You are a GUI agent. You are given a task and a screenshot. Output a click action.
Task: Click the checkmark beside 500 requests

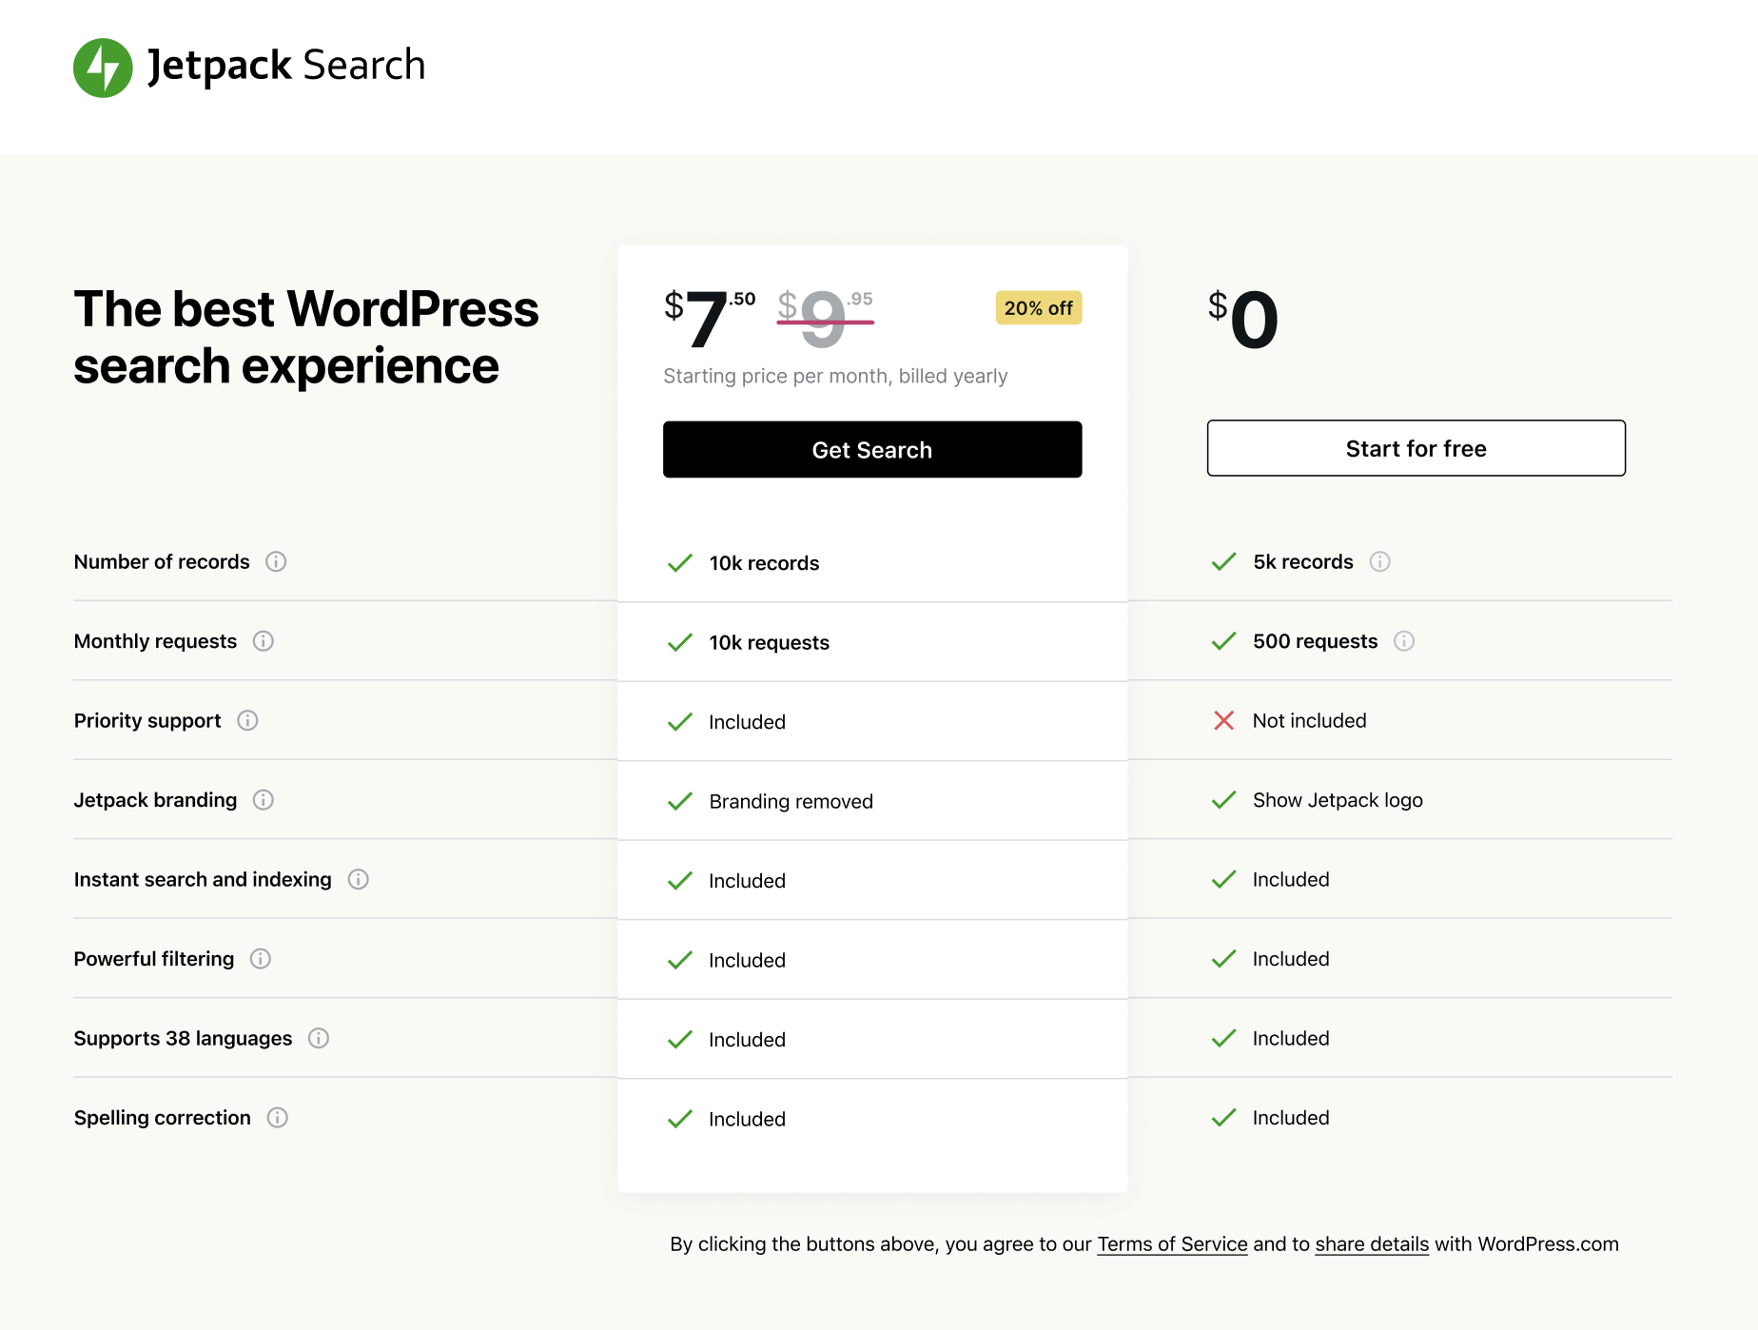1224,641
